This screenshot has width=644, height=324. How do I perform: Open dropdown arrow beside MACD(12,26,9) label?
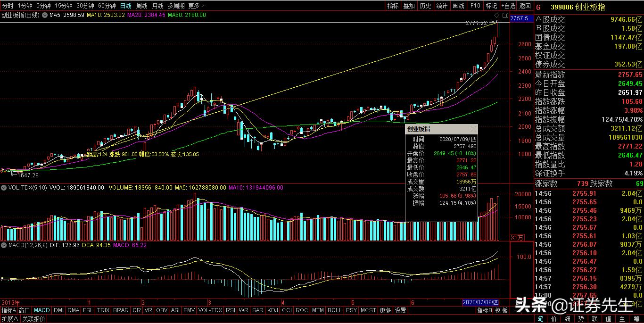pos(4,245)
